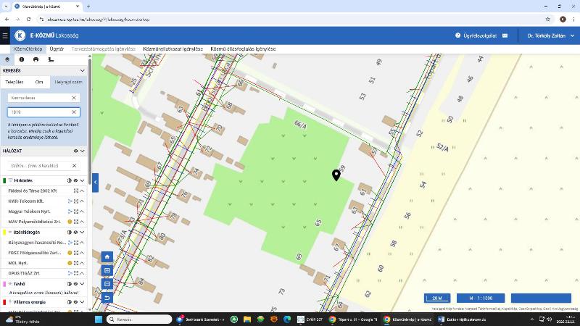This screenshot has width=580, height=326.
Task: Open Közmű elfásfoglalás igénylése tab
Action: 243,49
